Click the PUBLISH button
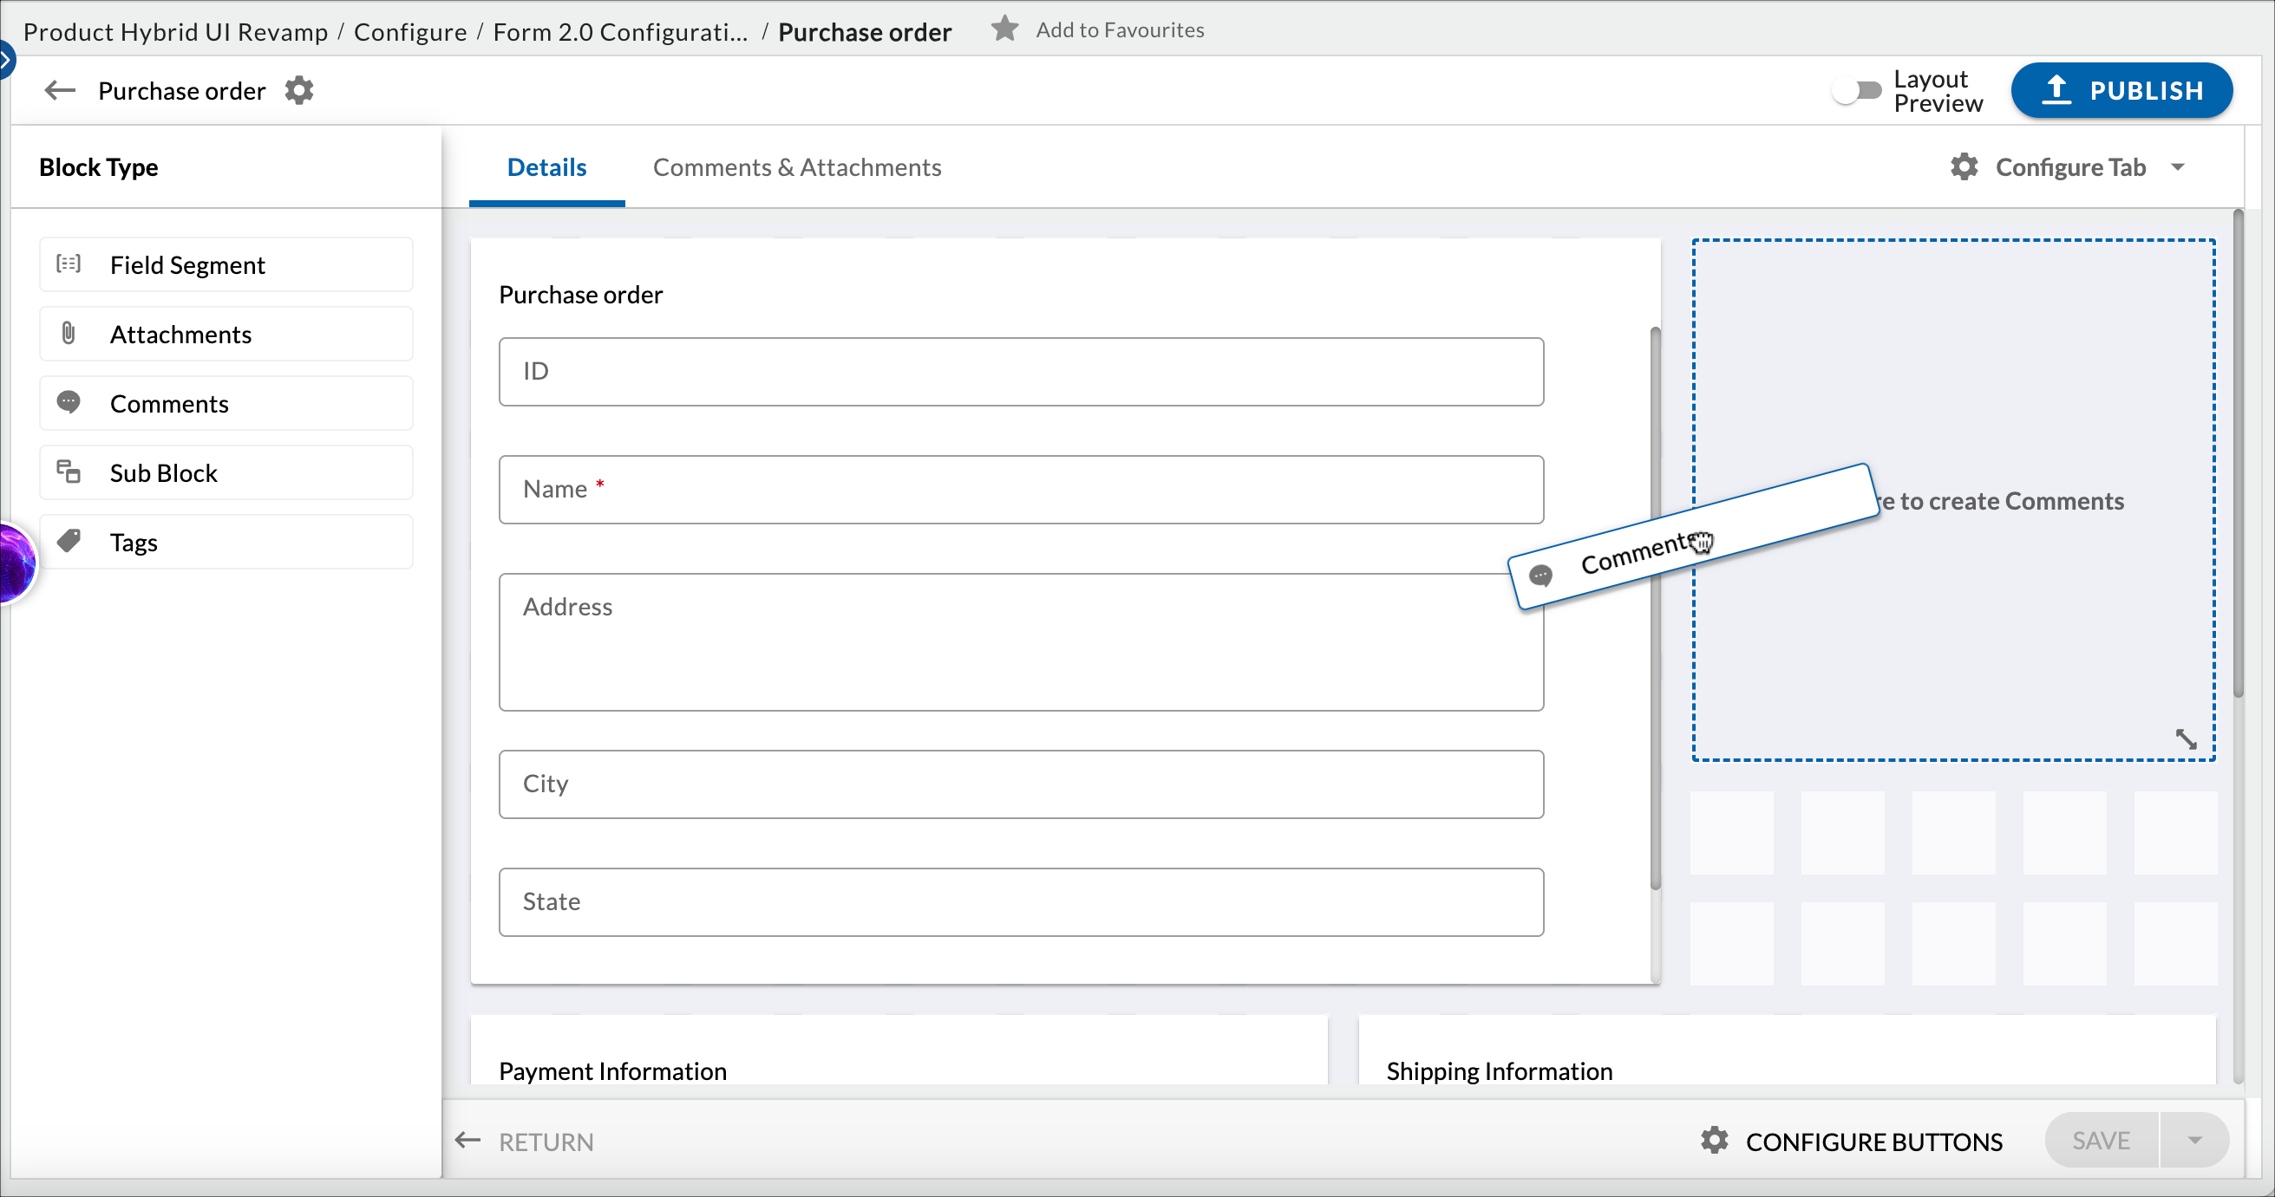 tap(2121, 90)
